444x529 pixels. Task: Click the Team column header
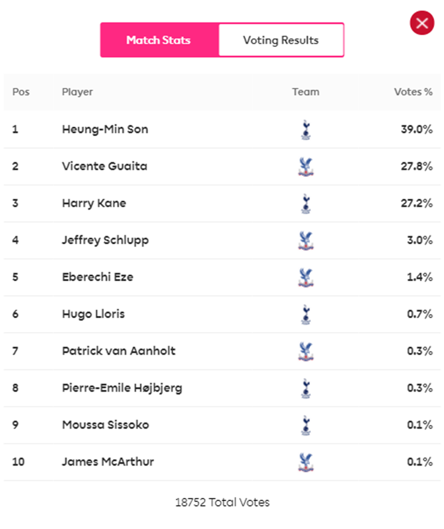[306, 92]
